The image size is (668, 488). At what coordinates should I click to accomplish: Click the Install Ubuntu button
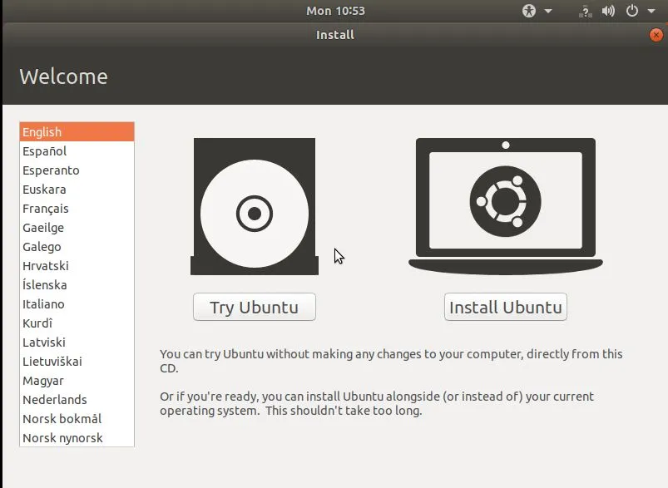pos(505,307)
